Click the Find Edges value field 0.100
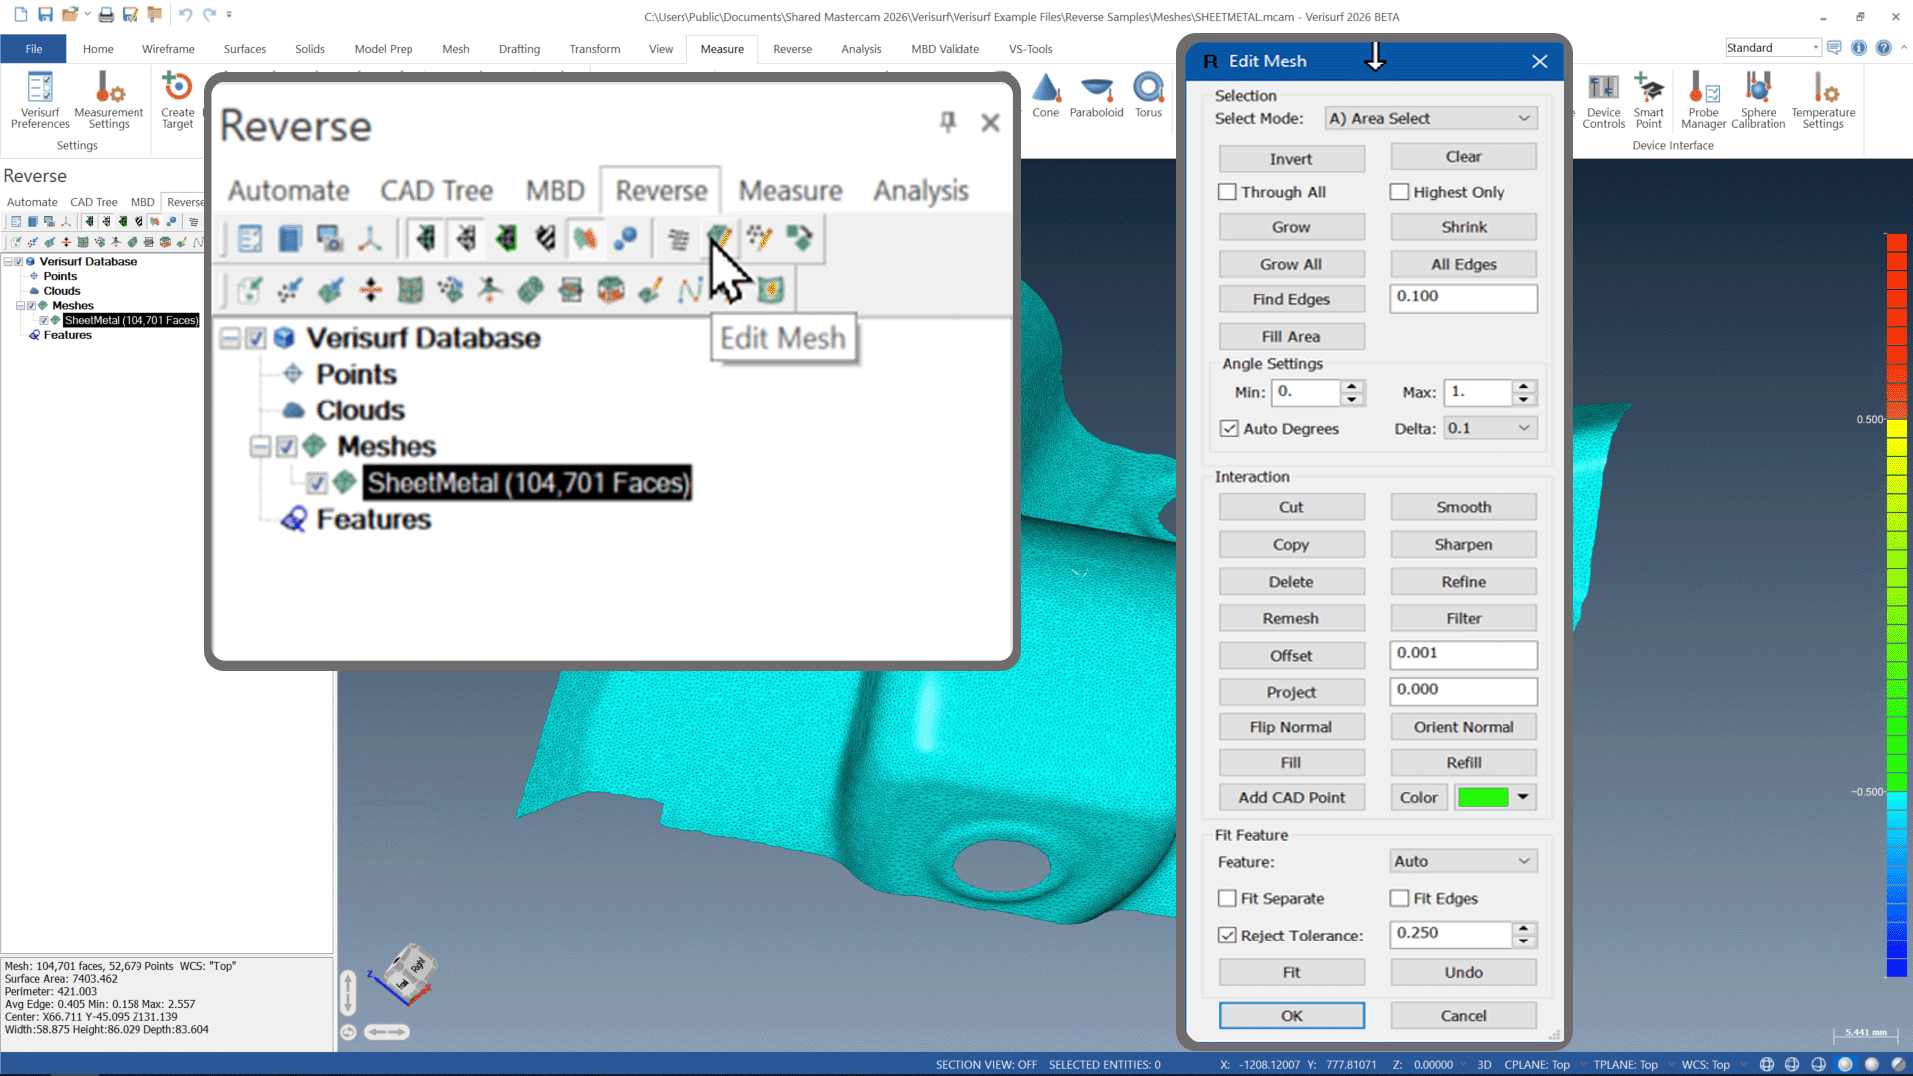The image size is (1913, 1076). click(1463, 297)
